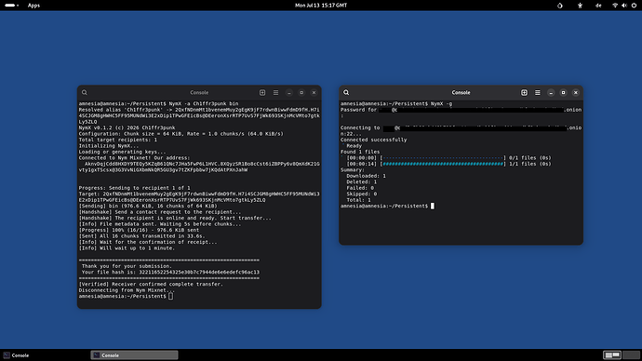This screenshot has height=361, width=642.
Task: Focus the right Console prompt line
Action: (387, 206)
